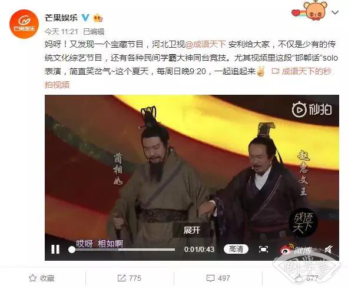Open the 497 comments section
This screenshot has width=348, height=289.
[218, 278]
